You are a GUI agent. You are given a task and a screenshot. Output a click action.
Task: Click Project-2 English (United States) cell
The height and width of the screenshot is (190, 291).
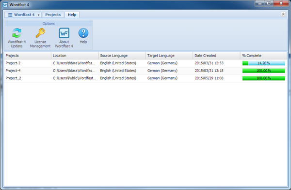coord(118,63)
